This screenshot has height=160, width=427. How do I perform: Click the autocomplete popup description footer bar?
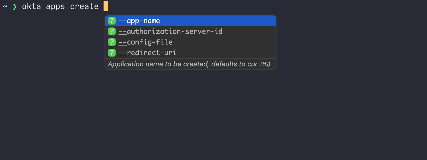tap(190, 64)
